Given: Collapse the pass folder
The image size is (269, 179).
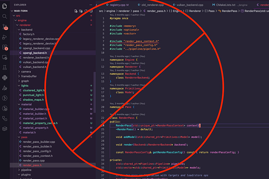Looking at the screenshot, I should 19,137.
